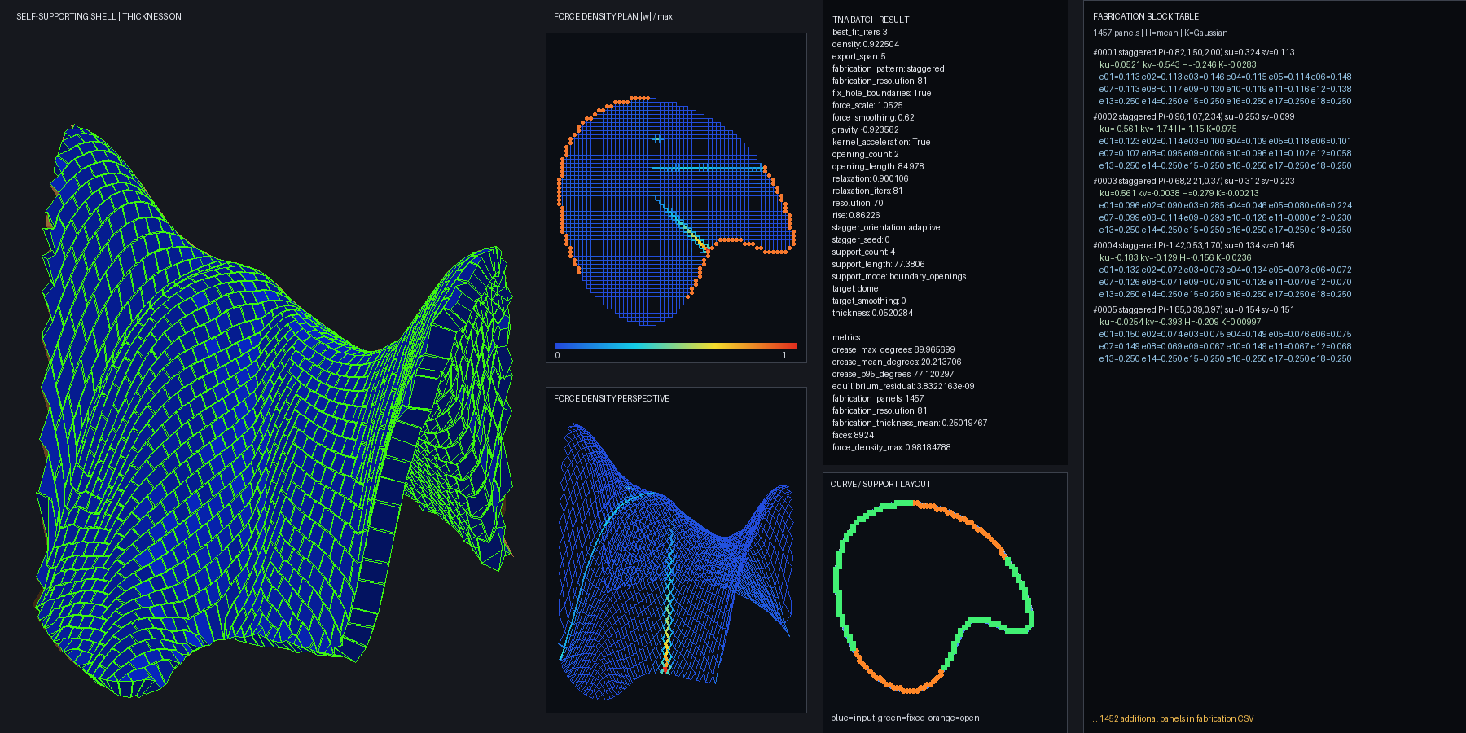Click the metrics section label
The width and height of the screenshot is (1466, 733).
tap(846, 337)
